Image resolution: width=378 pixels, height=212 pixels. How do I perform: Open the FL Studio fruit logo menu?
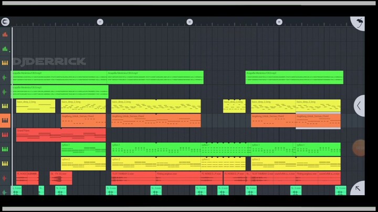coord(358,24)
